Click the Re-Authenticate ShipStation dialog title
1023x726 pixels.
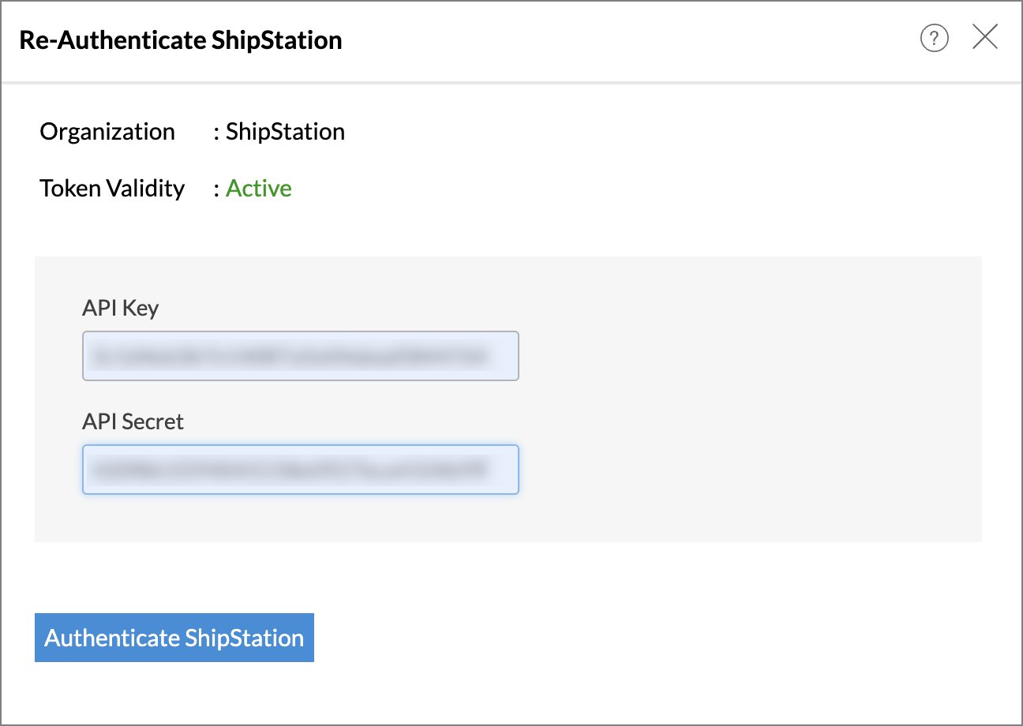[181, 40]
